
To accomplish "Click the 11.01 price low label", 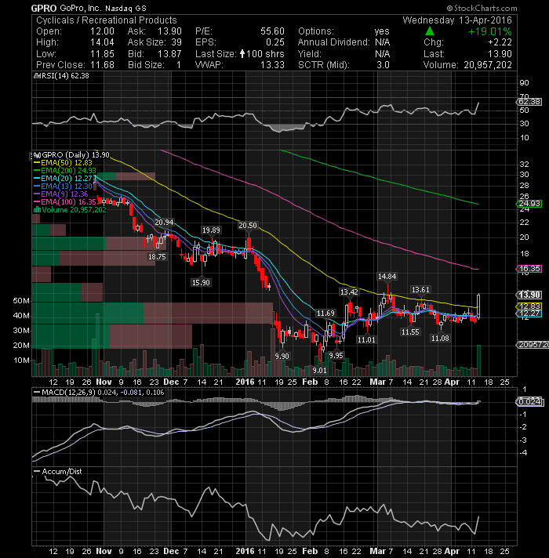I will tap(367, 340).
